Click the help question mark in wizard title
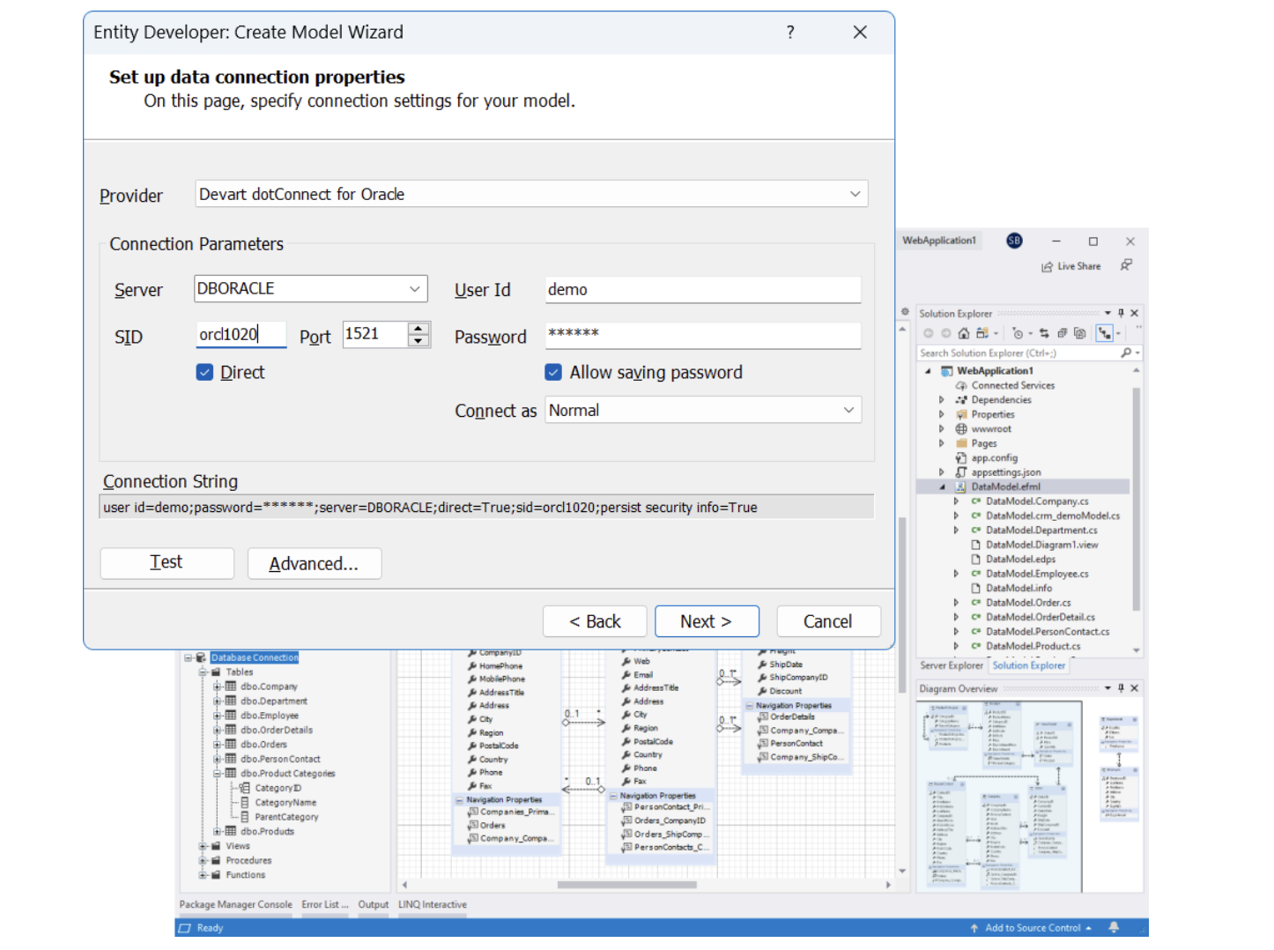This screenshot has height=950, width=1274. click(790, 33)
